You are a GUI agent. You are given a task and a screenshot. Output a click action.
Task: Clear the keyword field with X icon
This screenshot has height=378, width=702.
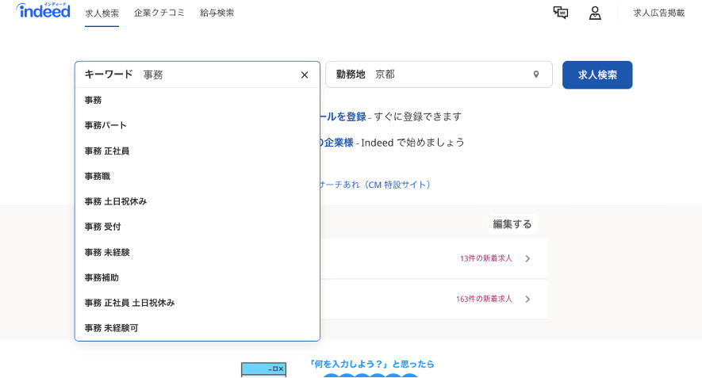(305, 75)
